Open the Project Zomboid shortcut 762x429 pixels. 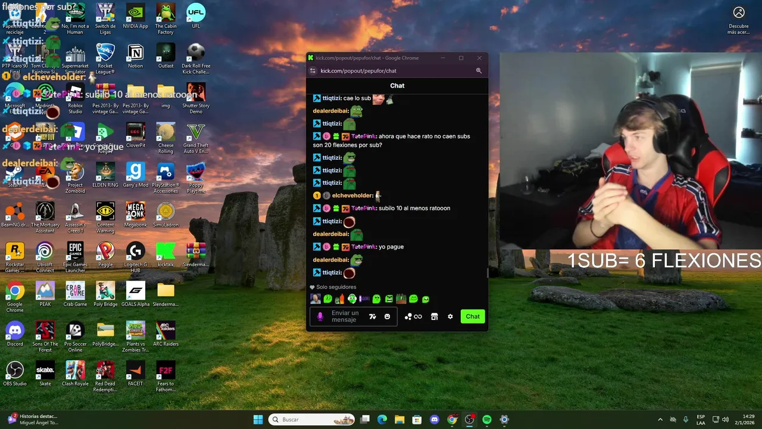pos(75,178)
